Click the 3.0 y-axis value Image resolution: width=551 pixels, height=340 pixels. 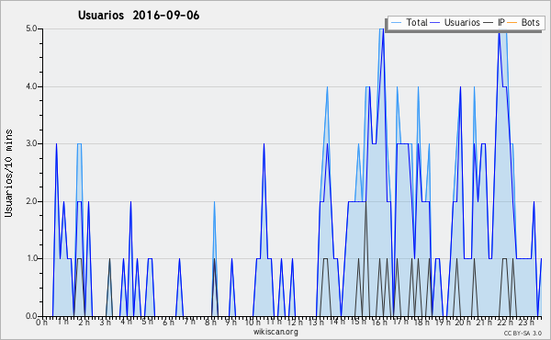click(31, 143)
